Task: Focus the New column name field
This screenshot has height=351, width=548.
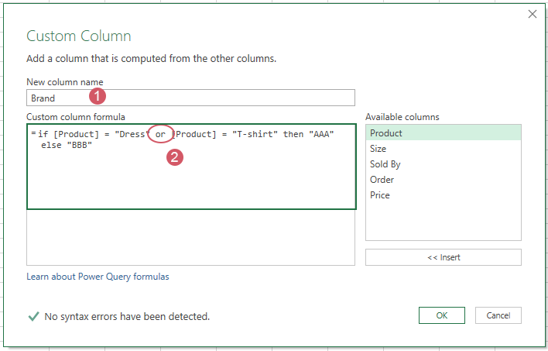Action: click(190, 98)
